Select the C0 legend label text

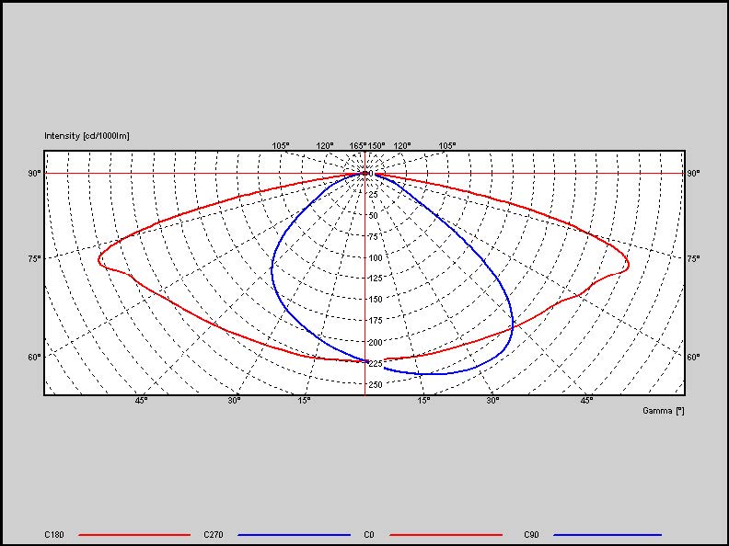point(368,534)
